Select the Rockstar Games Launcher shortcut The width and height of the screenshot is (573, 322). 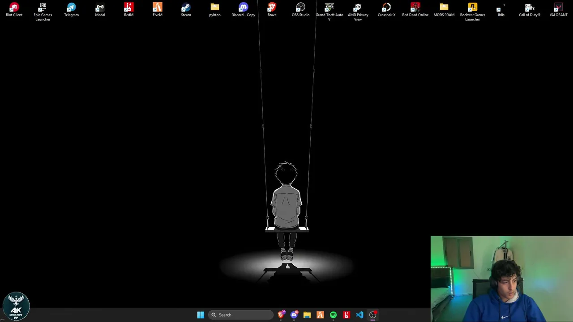tap(472, 12)
